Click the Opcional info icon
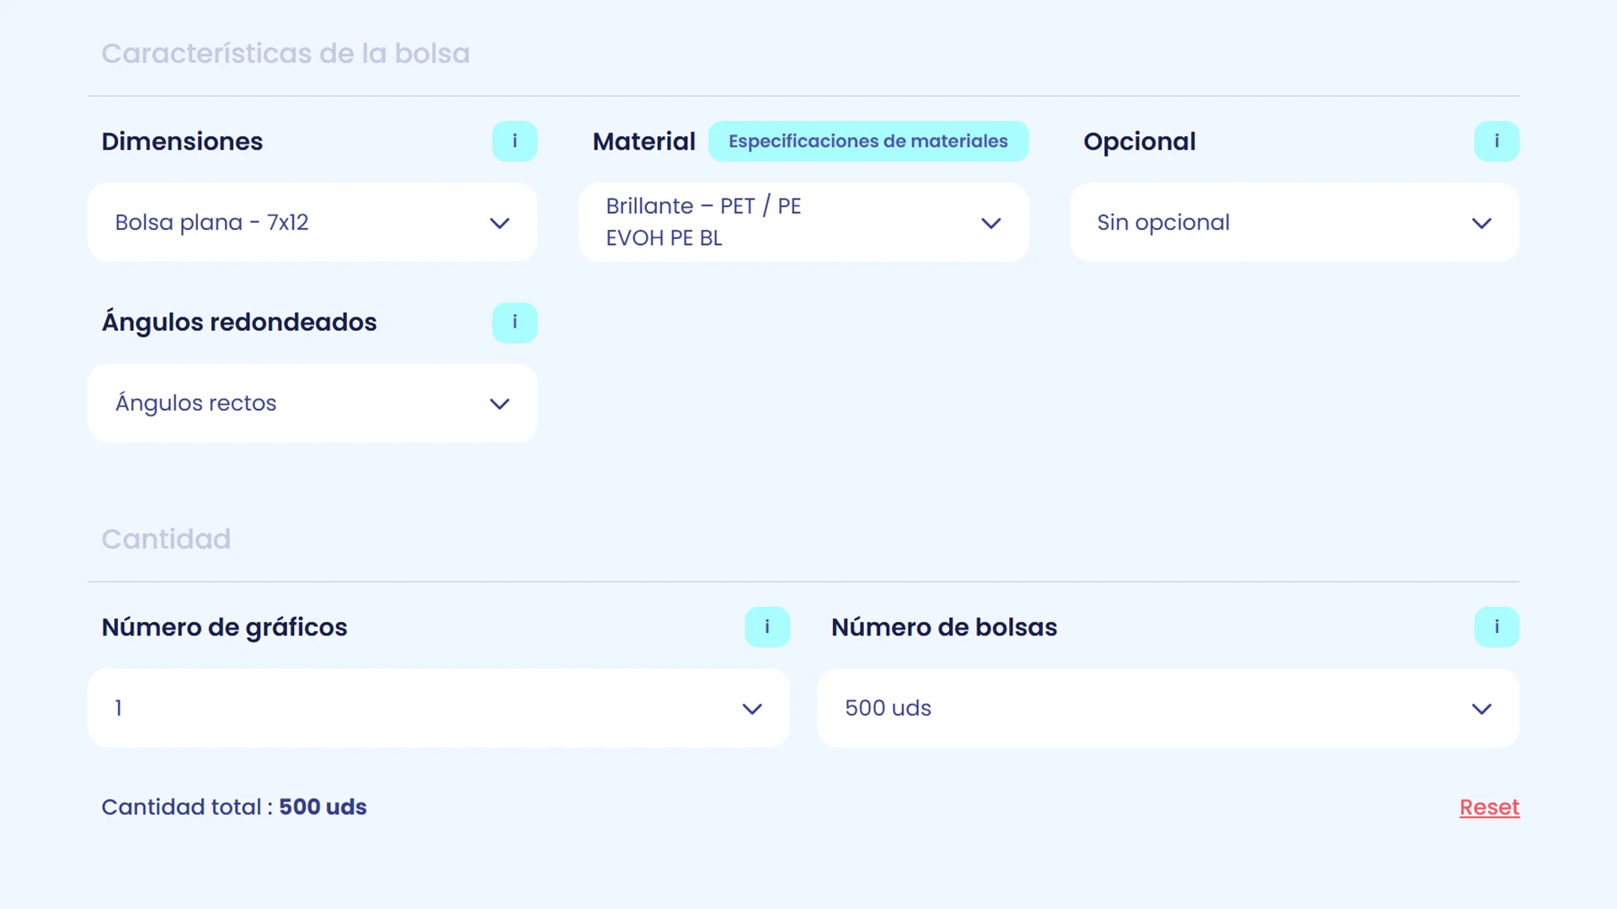The image size is (1617, 909). (1497, 141)
